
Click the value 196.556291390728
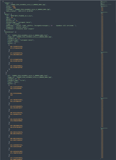click(x=17, y=119)
